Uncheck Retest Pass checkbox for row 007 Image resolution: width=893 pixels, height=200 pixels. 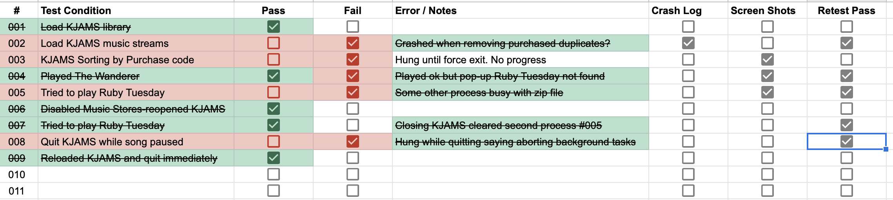point(846,125)
